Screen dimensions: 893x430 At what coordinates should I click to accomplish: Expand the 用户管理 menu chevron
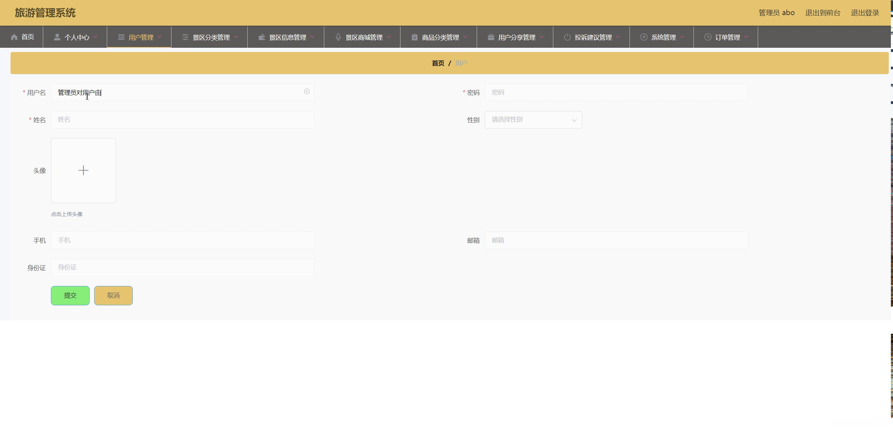[x=160, y=37]
